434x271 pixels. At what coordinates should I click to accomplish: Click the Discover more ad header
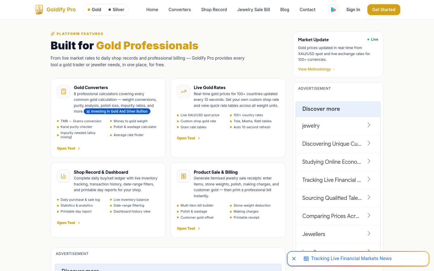pyautogui.click(x=338, y=109)
